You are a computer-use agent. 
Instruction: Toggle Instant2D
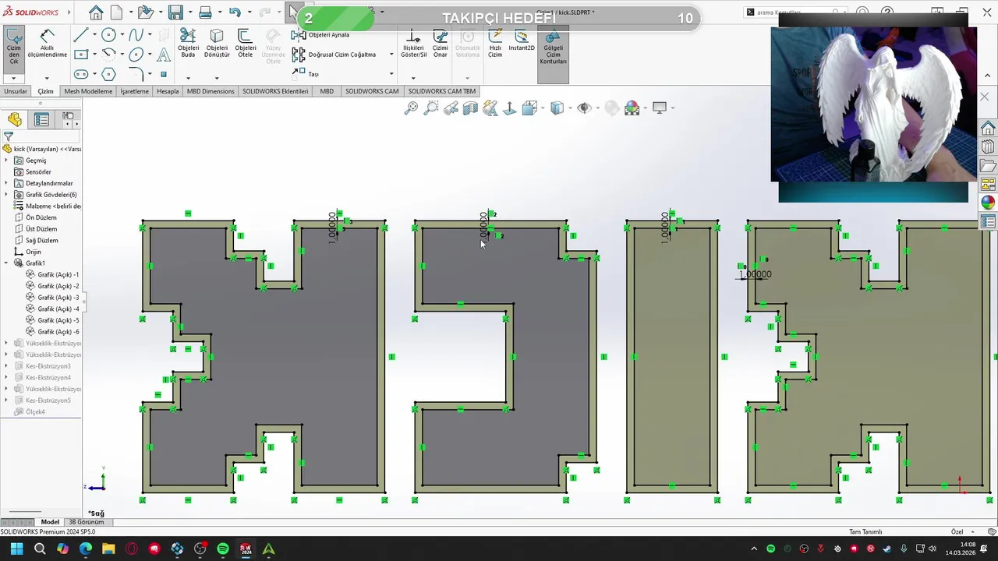coord(522,41)
